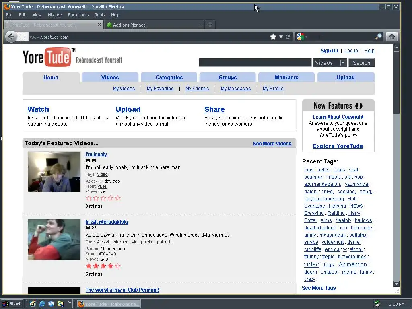Click the Outlook Express quick launch icon
The width and height of the screenshot is (412, 309).
(51, 304)
